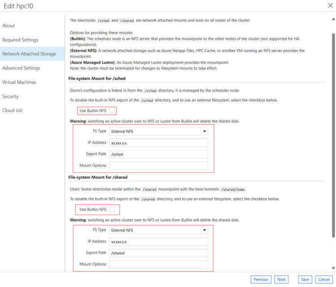Screen dimensions: 336x287
Task: Toggle Use Builtin NFS checkbox for /sched
Action: click(112, 110)
